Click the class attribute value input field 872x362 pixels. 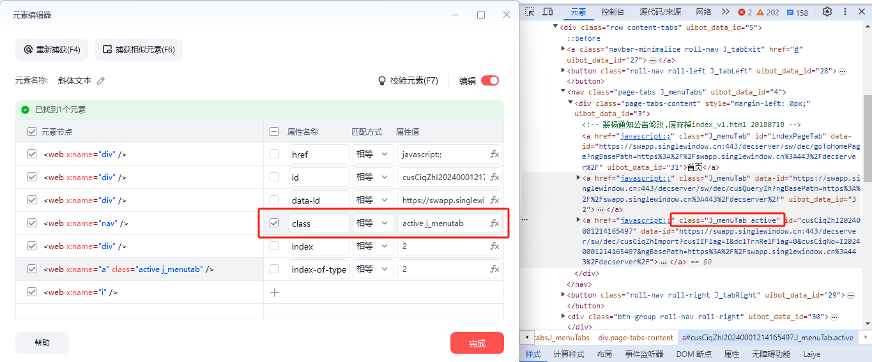[x=441, y=223]
